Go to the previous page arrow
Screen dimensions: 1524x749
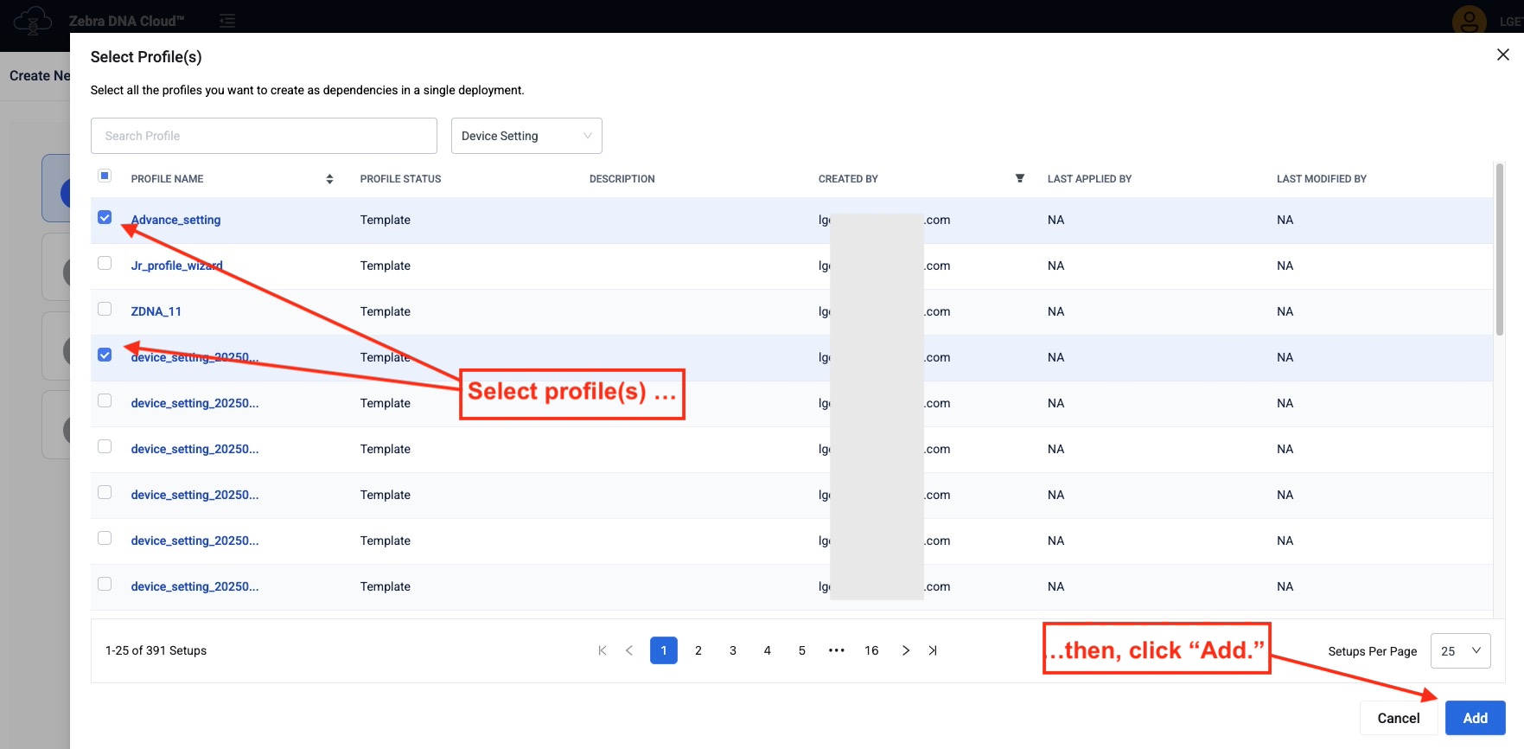[x=629, y=650]
